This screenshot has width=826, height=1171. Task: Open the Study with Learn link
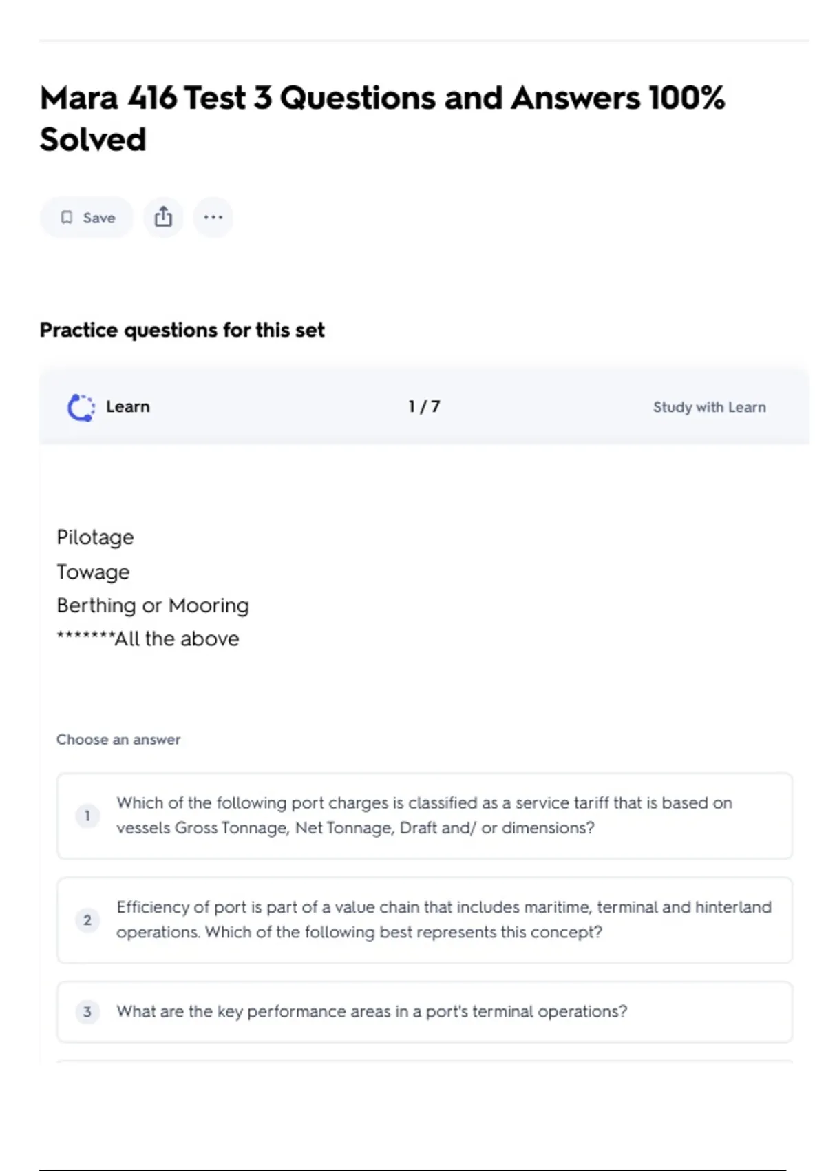pos(709,407)
